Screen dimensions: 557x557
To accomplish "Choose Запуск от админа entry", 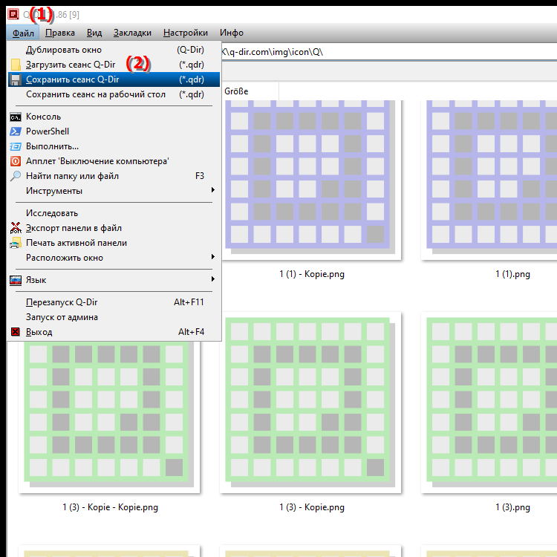I will [x=114, y=317].
